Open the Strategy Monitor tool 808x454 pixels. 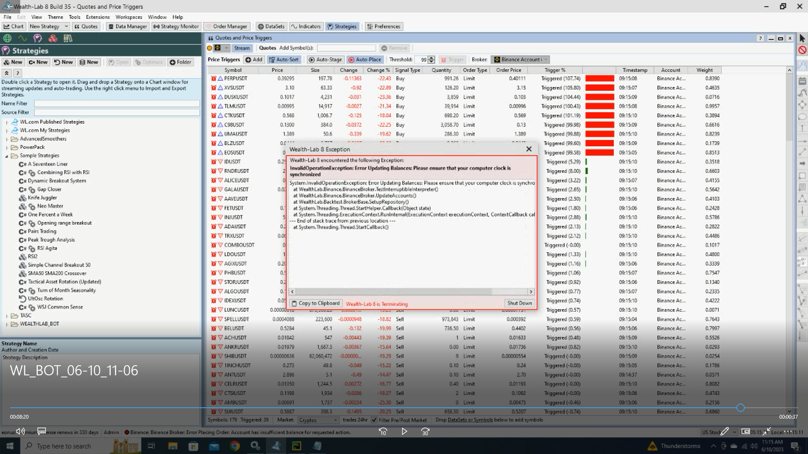tap(176, 26)
